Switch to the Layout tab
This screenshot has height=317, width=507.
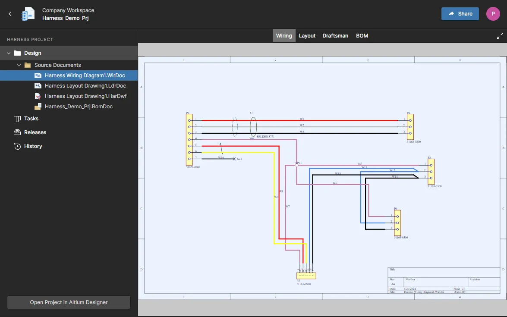307,36
